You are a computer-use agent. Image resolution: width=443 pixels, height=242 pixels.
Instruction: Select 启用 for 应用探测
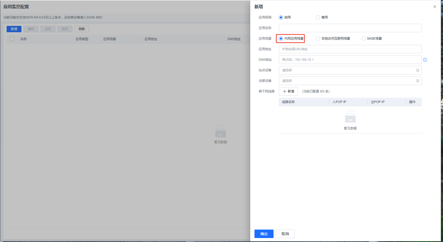(281, 17)
